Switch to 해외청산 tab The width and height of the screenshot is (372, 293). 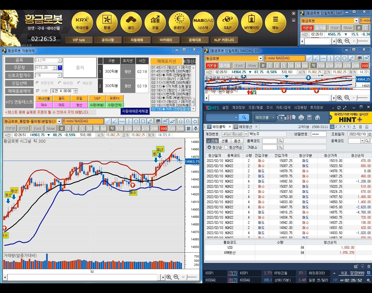point(245,127)
